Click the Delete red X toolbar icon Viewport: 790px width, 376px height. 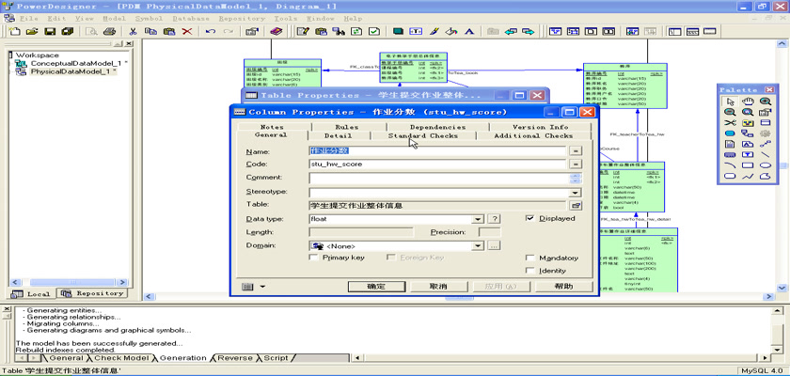(x=187, y=31)
